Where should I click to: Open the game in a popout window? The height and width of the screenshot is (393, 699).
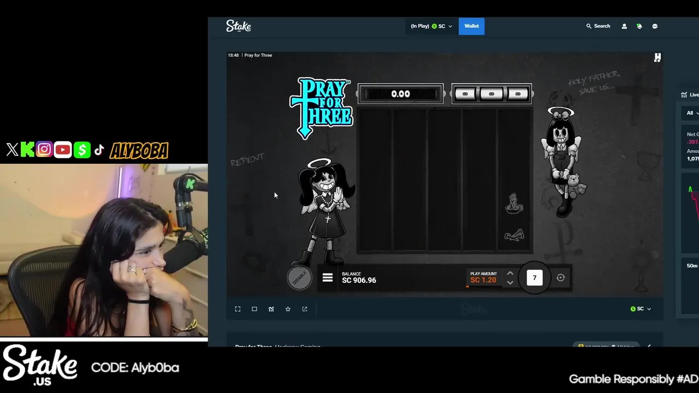tap(305, 309)
